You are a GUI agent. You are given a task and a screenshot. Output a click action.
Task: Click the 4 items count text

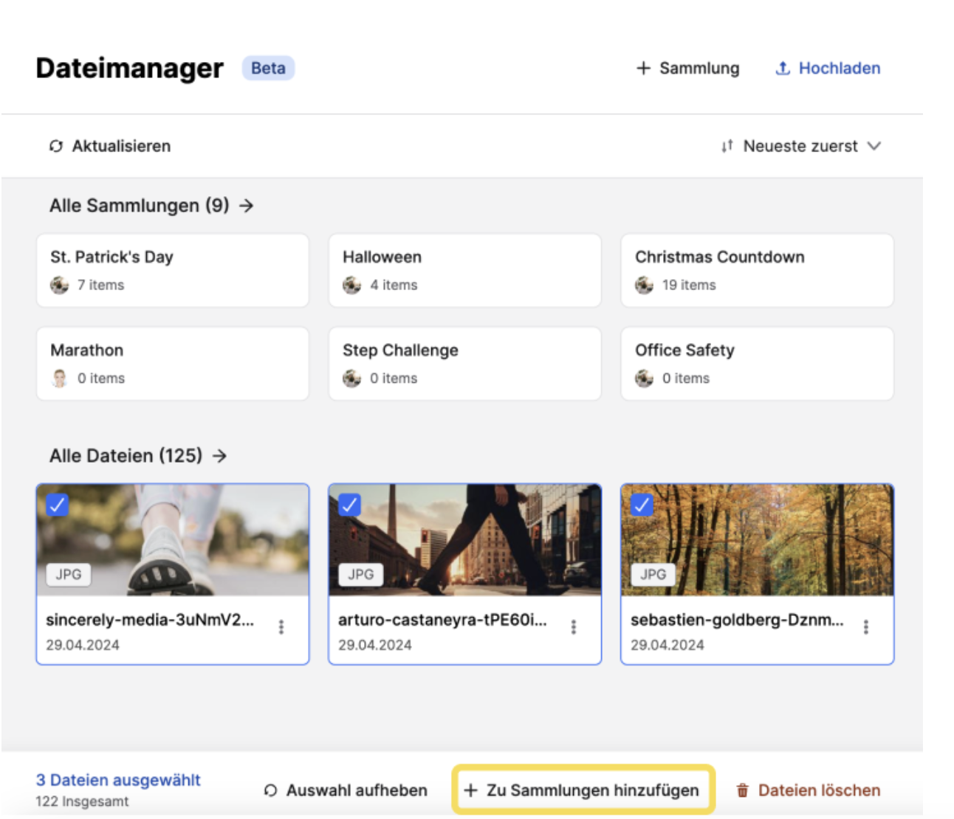[x=394, y=285]
